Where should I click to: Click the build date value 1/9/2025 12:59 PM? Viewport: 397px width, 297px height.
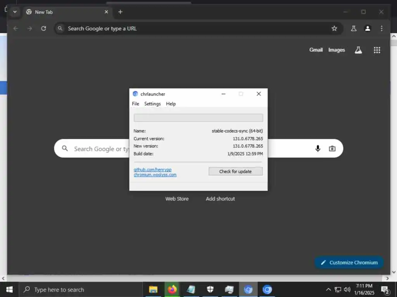(x=245, y=154)
